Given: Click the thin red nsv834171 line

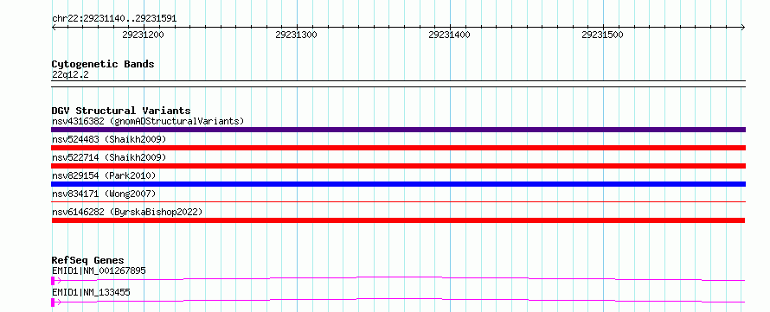Looking at the screenshot, I should pos(398,201).
